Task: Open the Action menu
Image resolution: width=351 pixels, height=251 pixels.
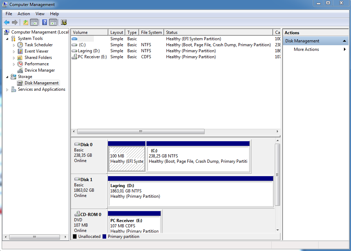Action: coord(24,14)
